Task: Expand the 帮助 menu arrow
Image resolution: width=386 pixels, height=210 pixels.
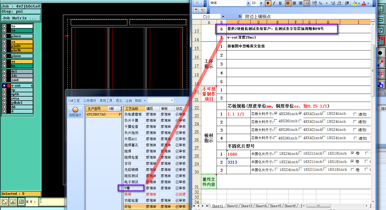Action: pos(145,101)
